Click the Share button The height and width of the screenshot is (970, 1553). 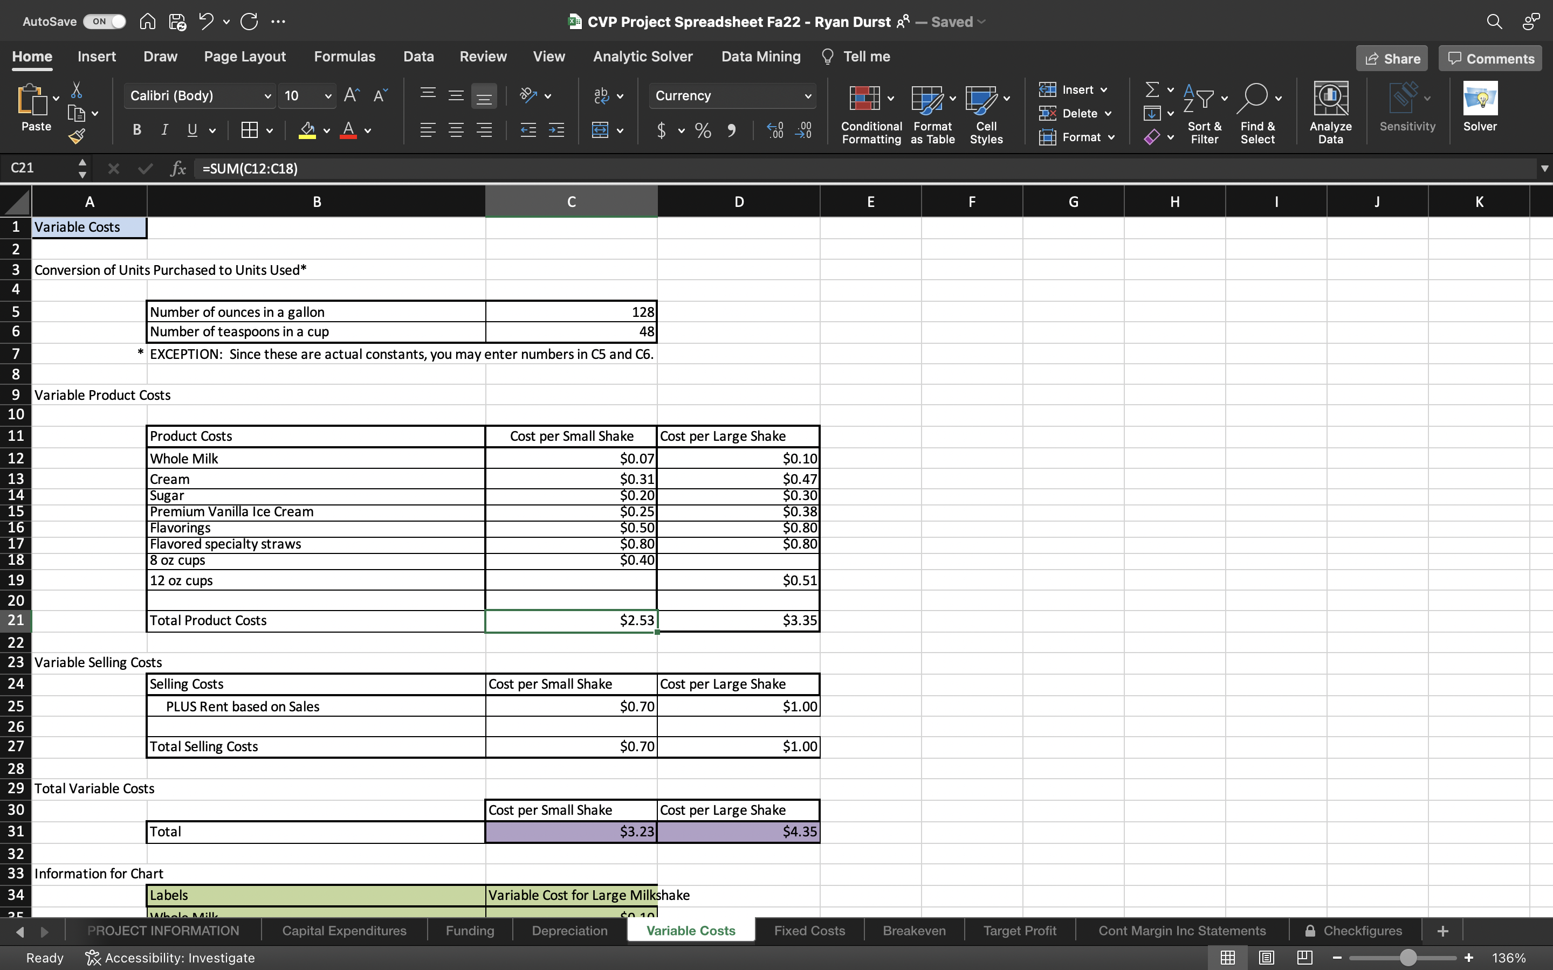(x=1392, y=58)
